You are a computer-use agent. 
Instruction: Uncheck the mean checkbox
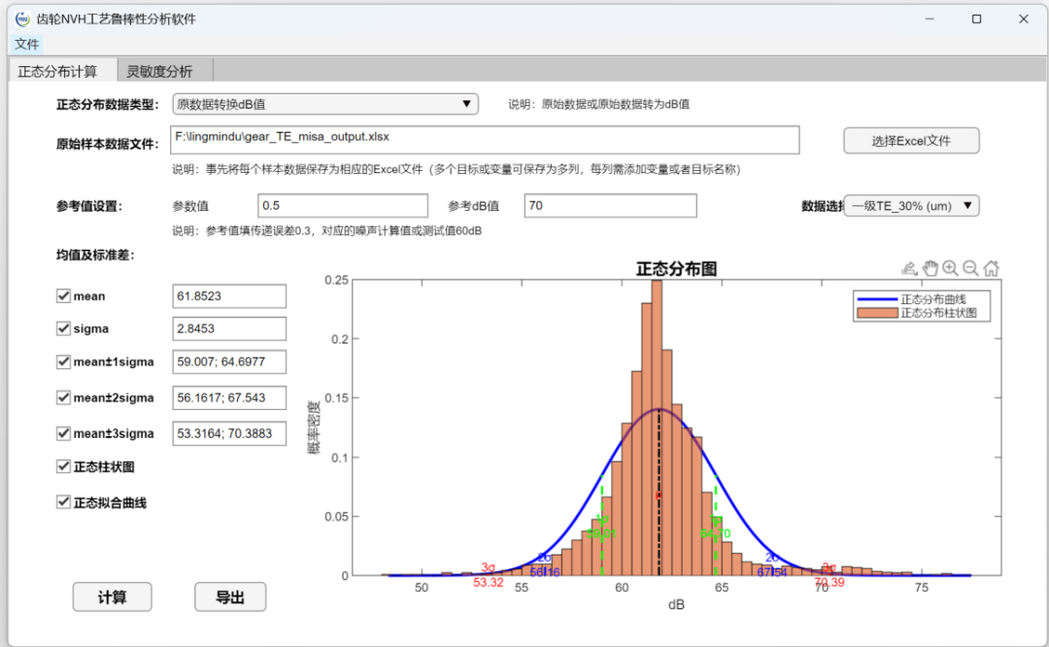click(x=63, y=295)
